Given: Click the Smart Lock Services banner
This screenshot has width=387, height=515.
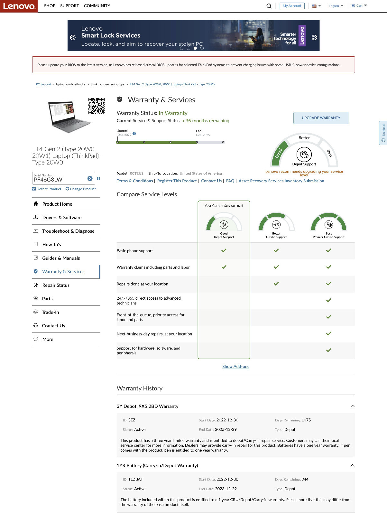Looking at the screenshot, I should [x=193, y=35].
